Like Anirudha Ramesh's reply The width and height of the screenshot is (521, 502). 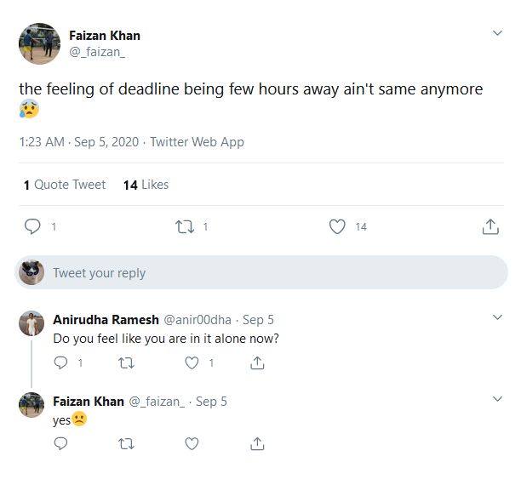pyautogui.click(x=192, y=362)
